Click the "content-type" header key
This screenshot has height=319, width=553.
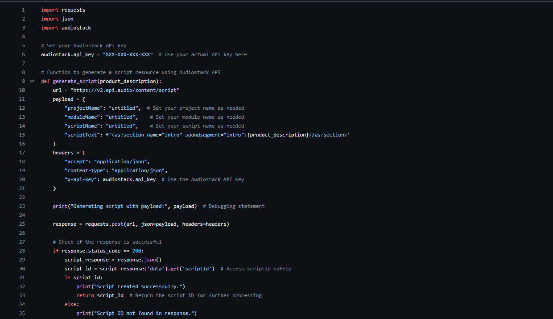85,170
